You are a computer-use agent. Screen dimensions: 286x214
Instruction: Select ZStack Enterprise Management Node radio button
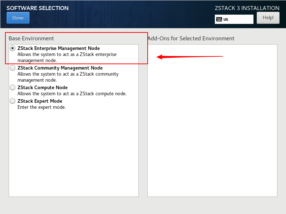13,48
